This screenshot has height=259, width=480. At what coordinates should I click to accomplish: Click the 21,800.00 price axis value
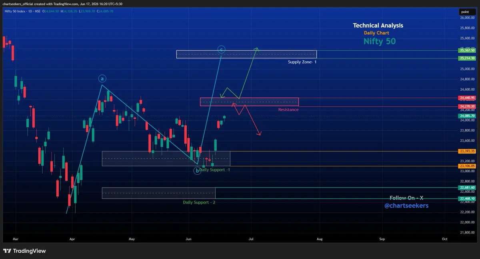click(x=467, y=233)
